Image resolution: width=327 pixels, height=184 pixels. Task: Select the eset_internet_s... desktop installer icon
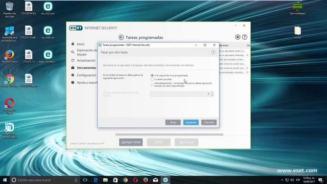[x=48, y=56]
